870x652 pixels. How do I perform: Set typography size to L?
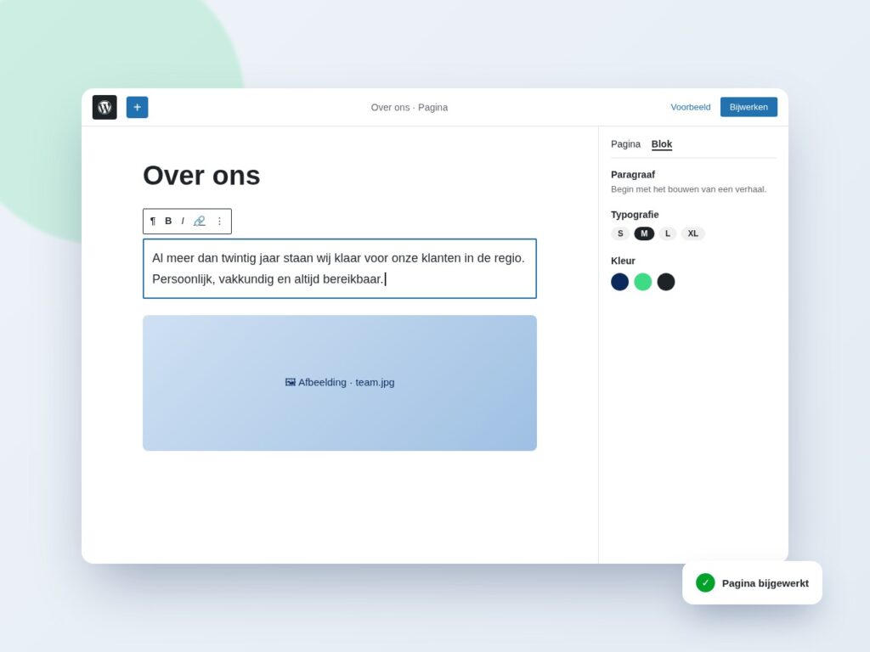point(668,233)
